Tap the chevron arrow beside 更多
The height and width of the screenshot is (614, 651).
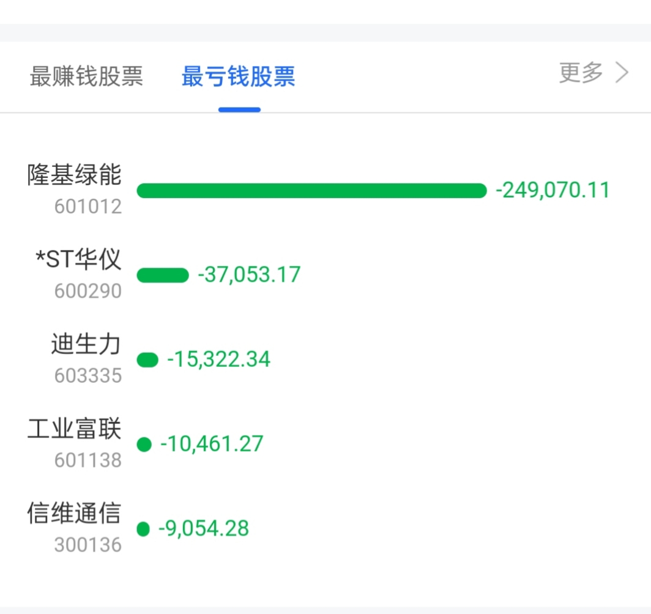click(622, 73)
